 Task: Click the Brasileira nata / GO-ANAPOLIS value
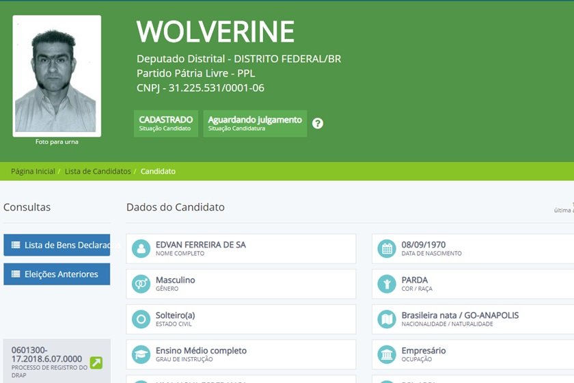tap(460, 315)
